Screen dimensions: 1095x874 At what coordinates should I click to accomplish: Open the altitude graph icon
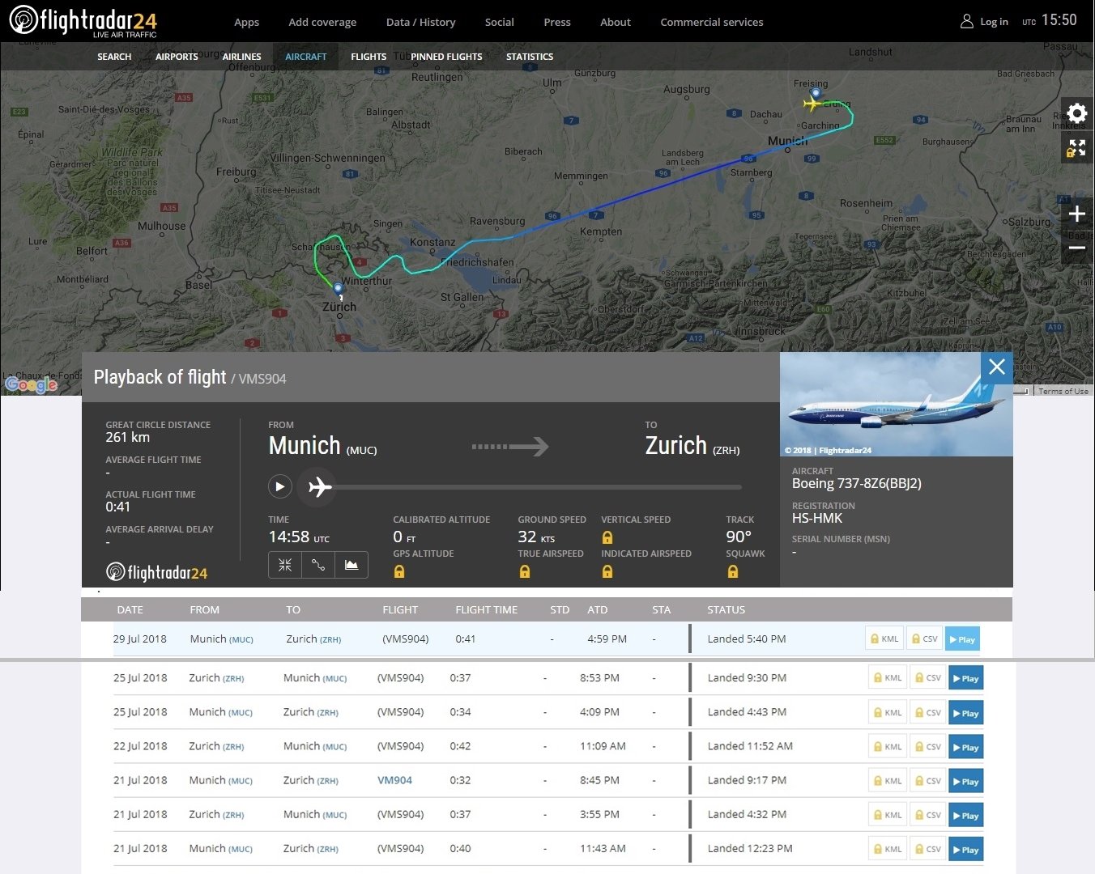click(x=352, y=565)
